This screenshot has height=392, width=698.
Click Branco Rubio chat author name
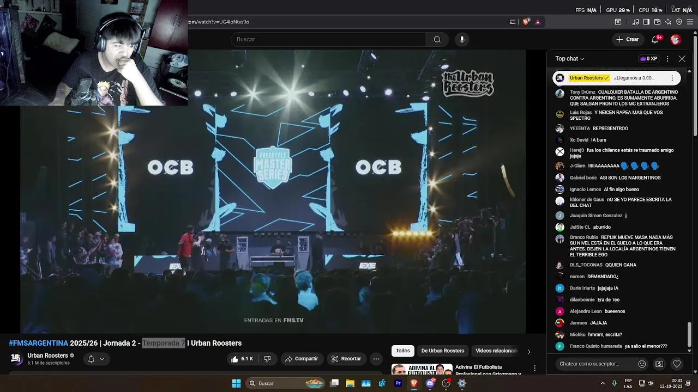tap(584, 237)
